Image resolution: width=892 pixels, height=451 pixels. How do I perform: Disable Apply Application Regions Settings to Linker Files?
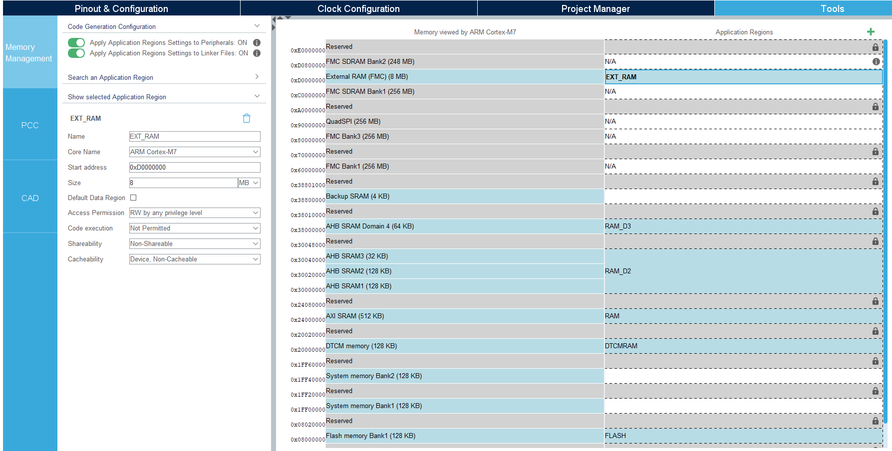coord(76,53)
